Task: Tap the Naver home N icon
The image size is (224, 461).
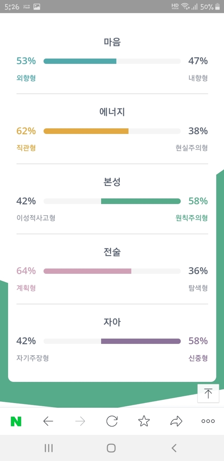Action: point(16,421)
